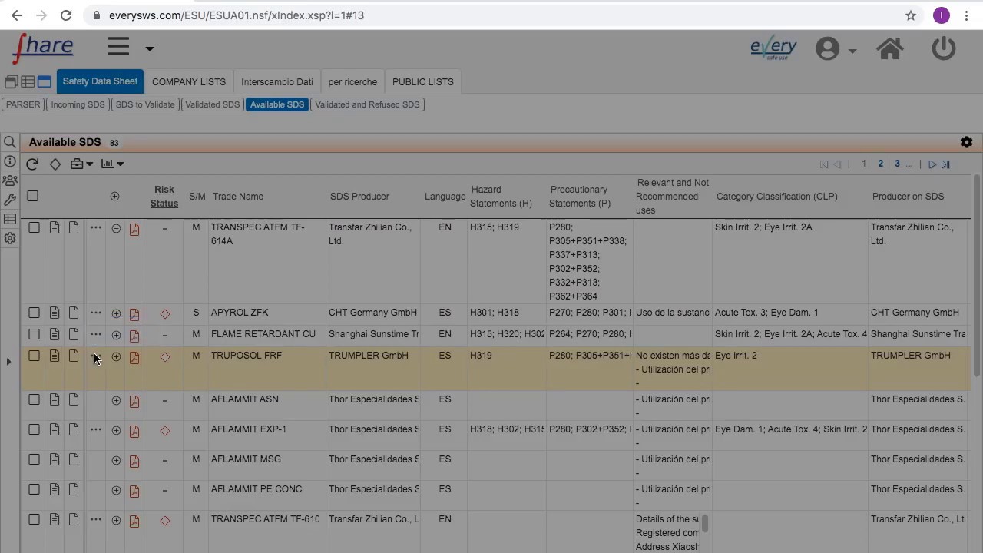Viewport: 983px width, 553px height.
Task: Click the power logout icon
Action: tap(943, 49)
